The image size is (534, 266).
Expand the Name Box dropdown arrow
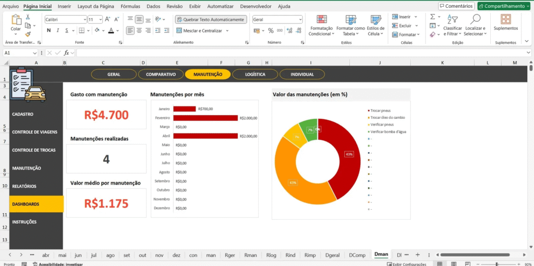(x=35, y=53)
